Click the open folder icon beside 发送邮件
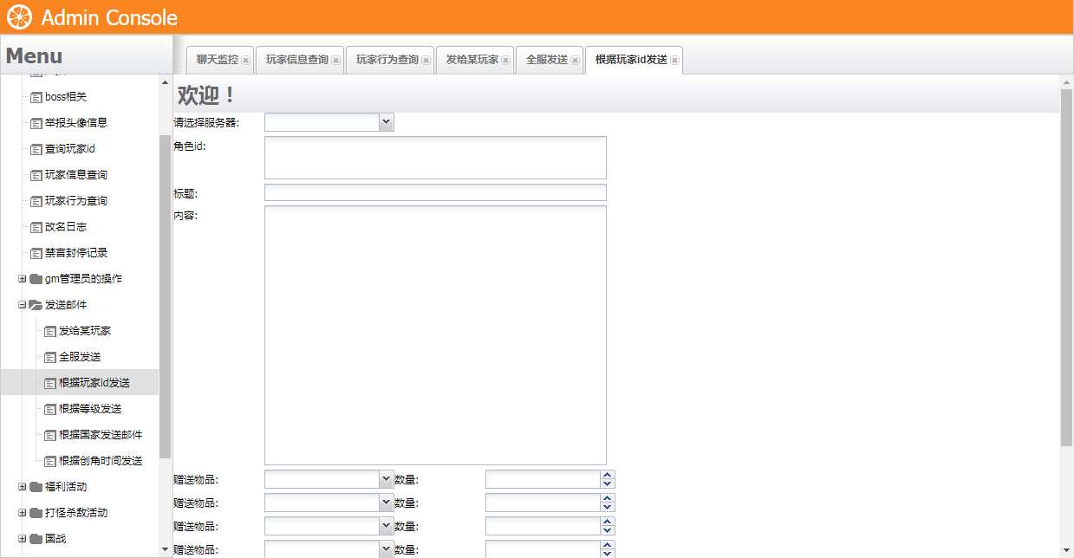This screenshot has height=558, width=1074. coord(36,304)
